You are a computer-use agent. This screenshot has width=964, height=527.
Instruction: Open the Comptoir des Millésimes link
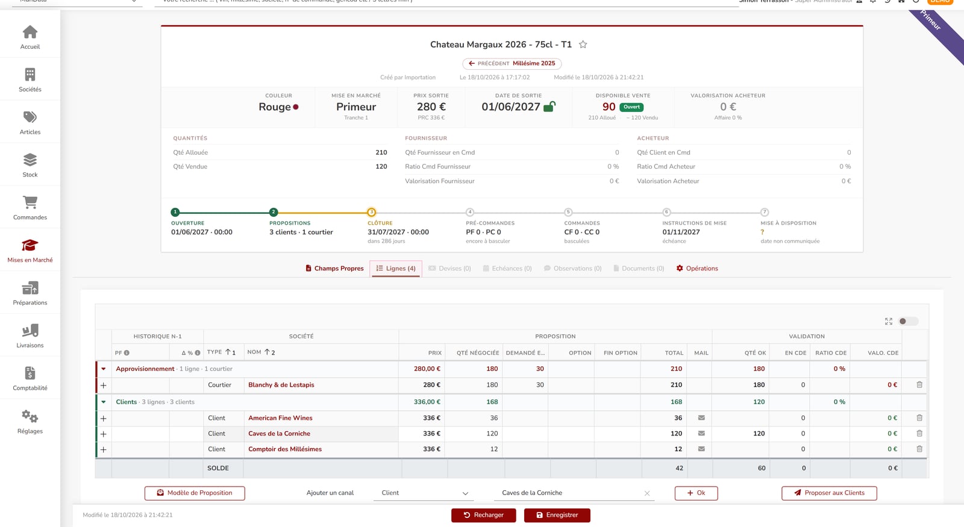(x=285, y=449)
